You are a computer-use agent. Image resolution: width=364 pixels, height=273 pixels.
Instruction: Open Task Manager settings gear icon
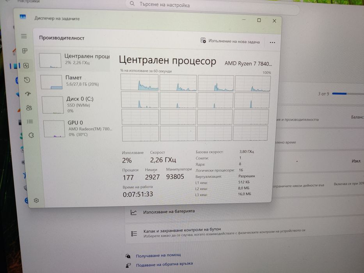click(x=36, y=200)
